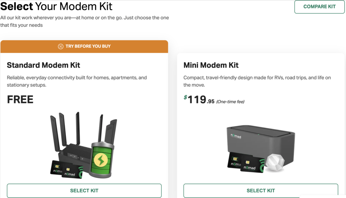This screenshot has height=198, width=346.
Task: Select the Standard Modem Kit via SELECT KIT
Action: pyautogui.click(x=84, y=191)
